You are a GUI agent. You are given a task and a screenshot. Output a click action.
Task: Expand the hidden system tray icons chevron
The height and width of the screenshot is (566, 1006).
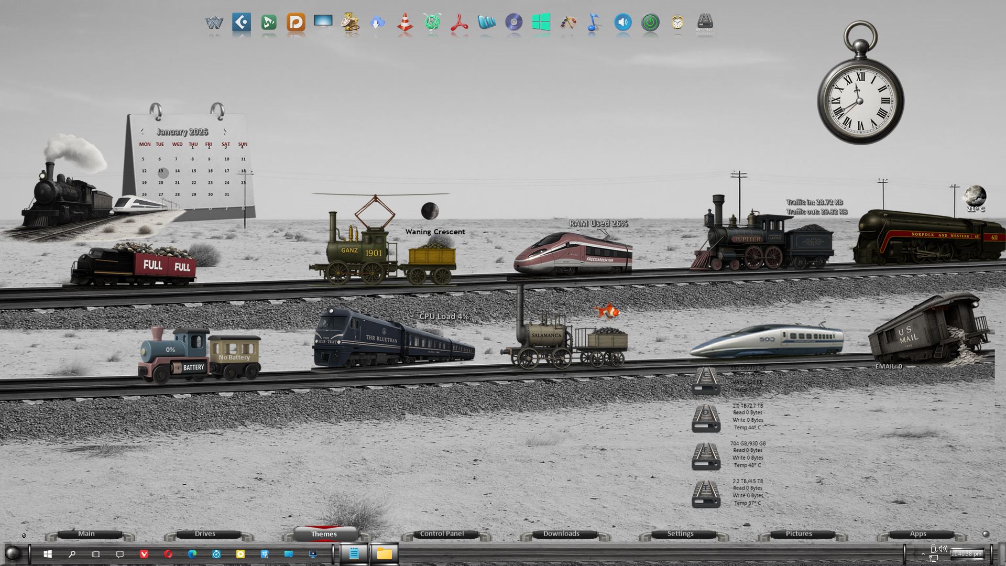point(923,554)
